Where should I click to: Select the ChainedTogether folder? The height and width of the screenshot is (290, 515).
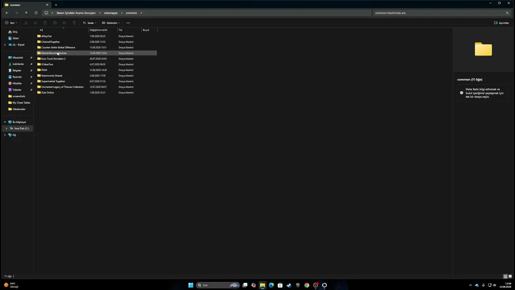tap(97, 42)
